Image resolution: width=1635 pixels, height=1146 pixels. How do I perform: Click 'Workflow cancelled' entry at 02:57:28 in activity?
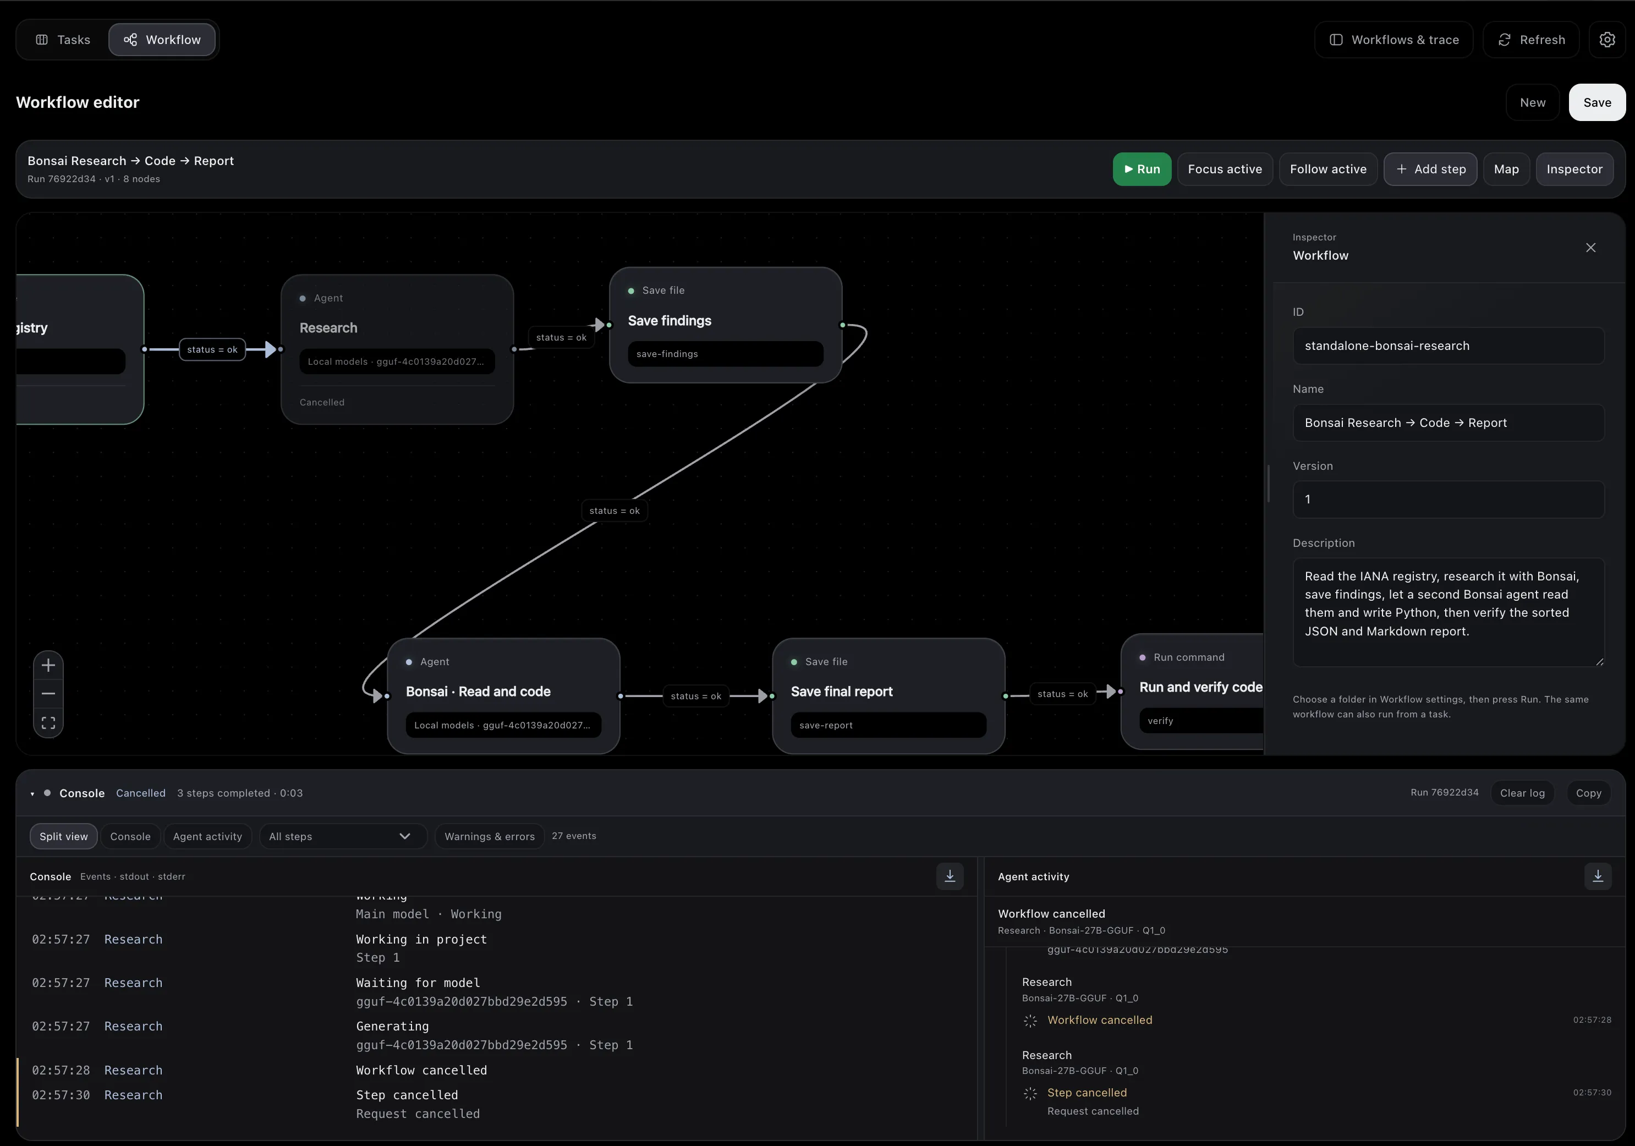tap(1100, 1020)
